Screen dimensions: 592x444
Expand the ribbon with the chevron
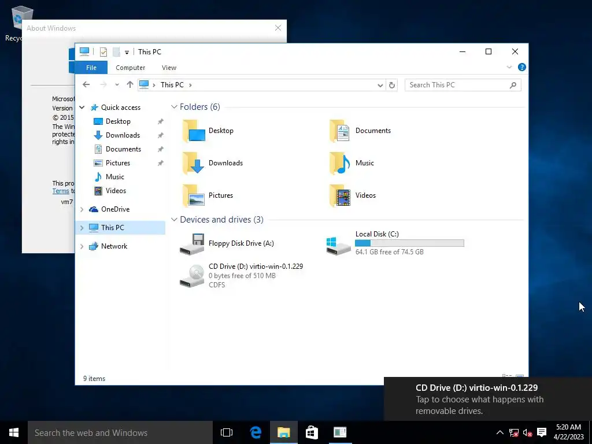pyautogui.click(x=509, y=67)
